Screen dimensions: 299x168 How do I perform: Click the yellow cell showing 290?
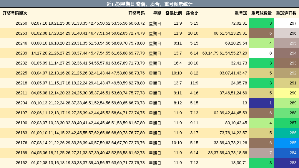pos(286,93)
